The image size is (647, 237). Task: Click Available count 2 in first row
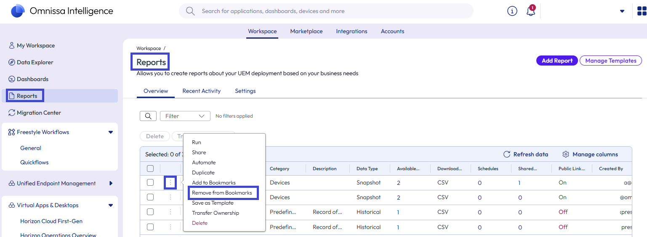point(399,183)
